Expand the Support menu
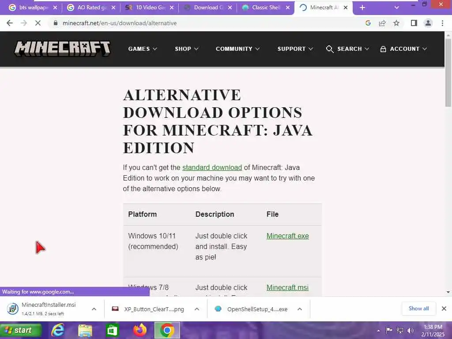Viewport: 452px width, 339px height. (x=295, y=49)
